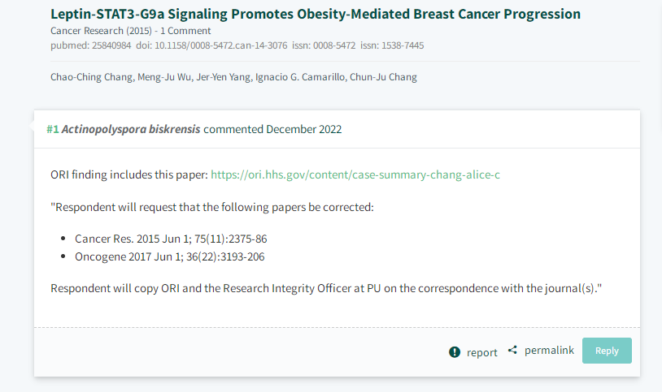The height and width of the screenshot is (392, 662).
Task: Click the Oncogene 2017 bullet item
Action: point(170,256)
